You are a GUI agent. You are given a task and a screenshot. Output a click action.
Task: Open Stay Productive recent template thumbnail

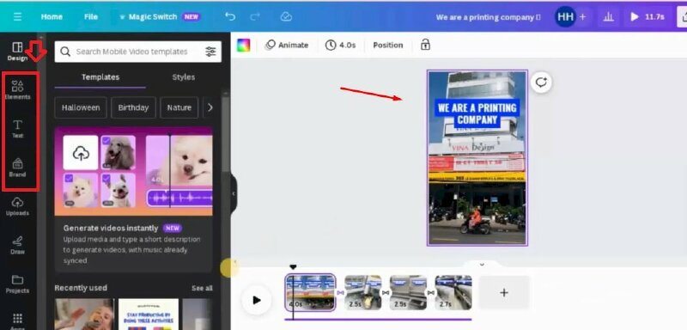tap(149, 314)
